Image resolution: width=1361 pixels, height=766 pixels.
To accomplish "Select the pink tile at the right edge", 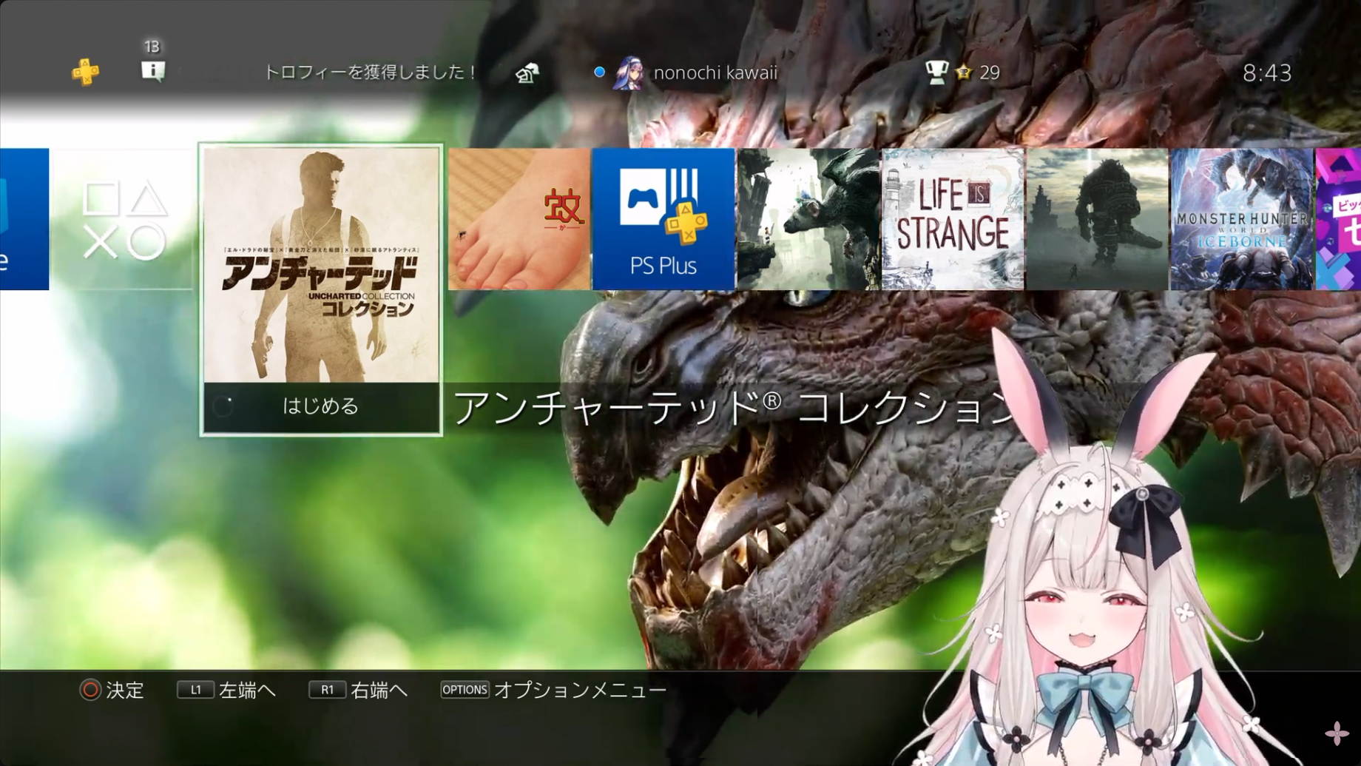I will [x=1338, y=219].
